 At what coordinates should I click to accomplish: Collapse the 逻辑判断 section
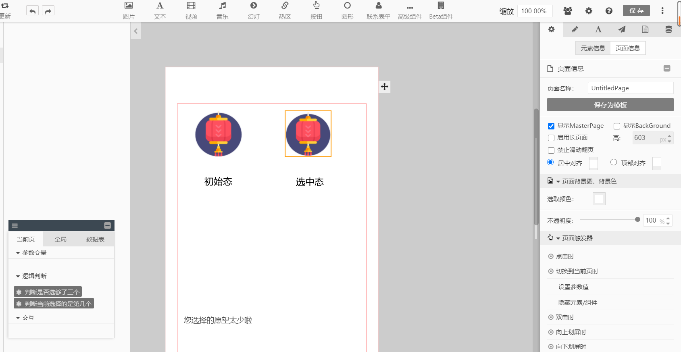tap(18, 276)
